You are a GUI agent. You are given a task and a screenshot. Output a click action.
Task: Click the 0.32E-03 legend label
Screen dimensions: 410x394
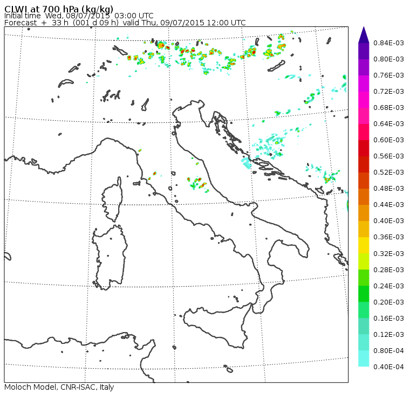point(388,254)
